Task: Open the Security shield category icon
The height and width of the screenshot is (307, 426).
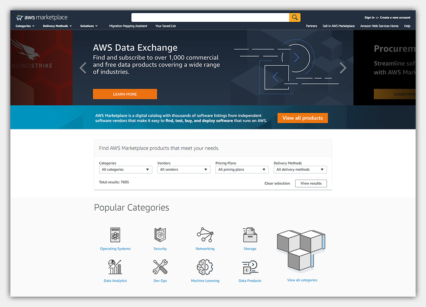Action: pos(160,235)
